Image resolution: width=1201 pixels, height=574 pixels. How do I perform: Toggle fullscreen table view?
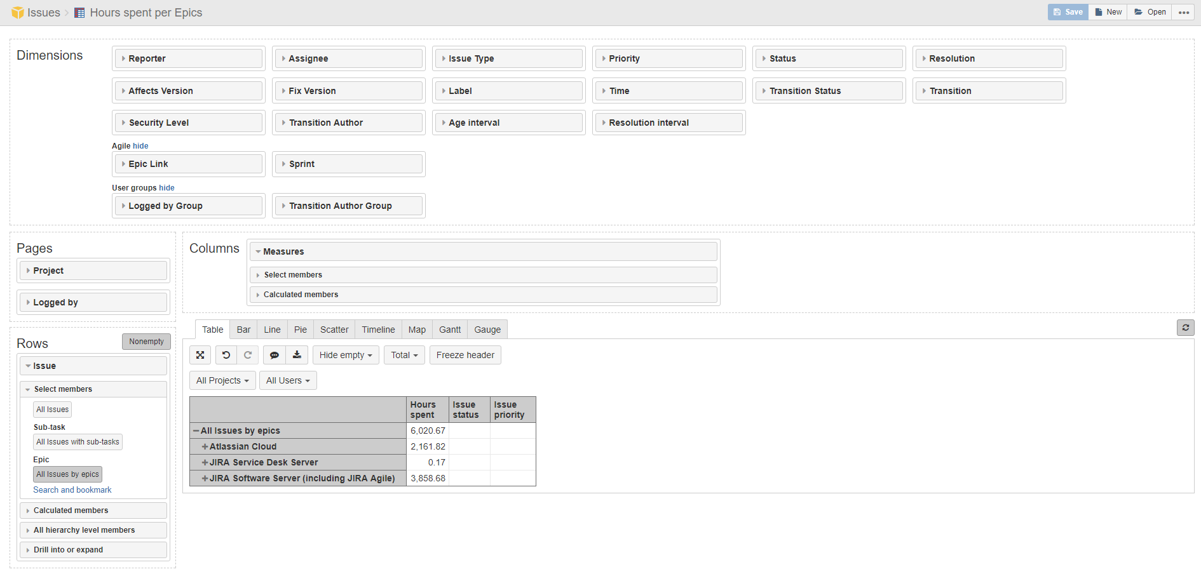(x=200, y=355)
